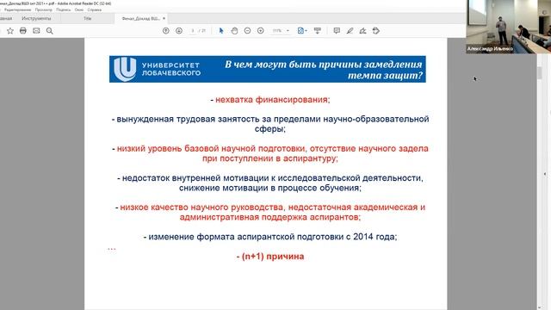Expand the right side pane arrow
Screen dimensions: 551x310
coord(545,174)
